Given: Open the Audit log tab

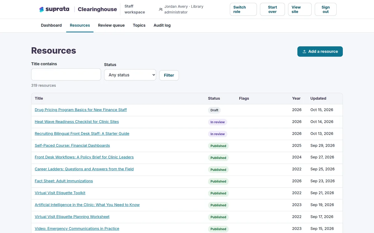Looking at the screenshot, I should click(x=162, y=25).
